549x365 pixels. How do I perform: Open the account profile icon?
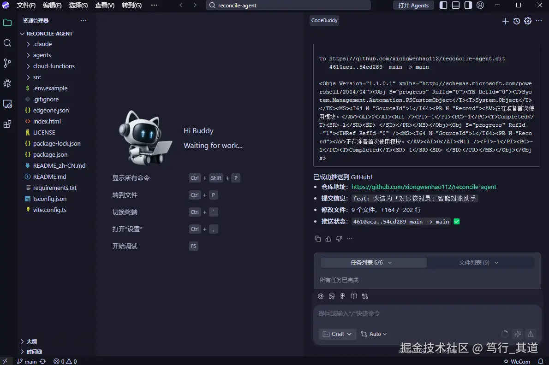(480, 5)
